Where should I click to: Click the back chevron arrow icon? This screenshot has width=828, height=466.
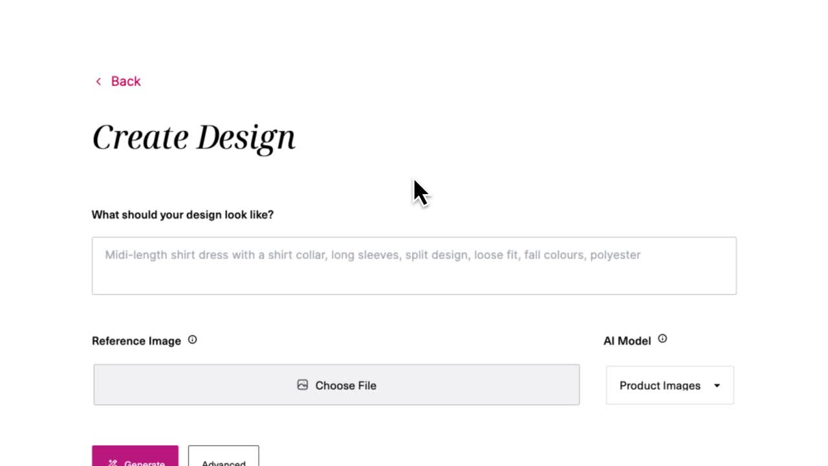98,82
